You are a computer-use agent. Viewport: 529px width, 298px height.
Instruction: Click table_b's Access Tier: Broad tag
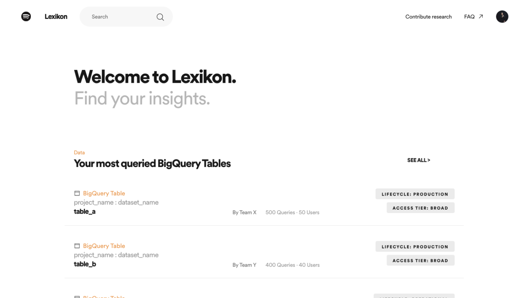[x=420, y=261]
